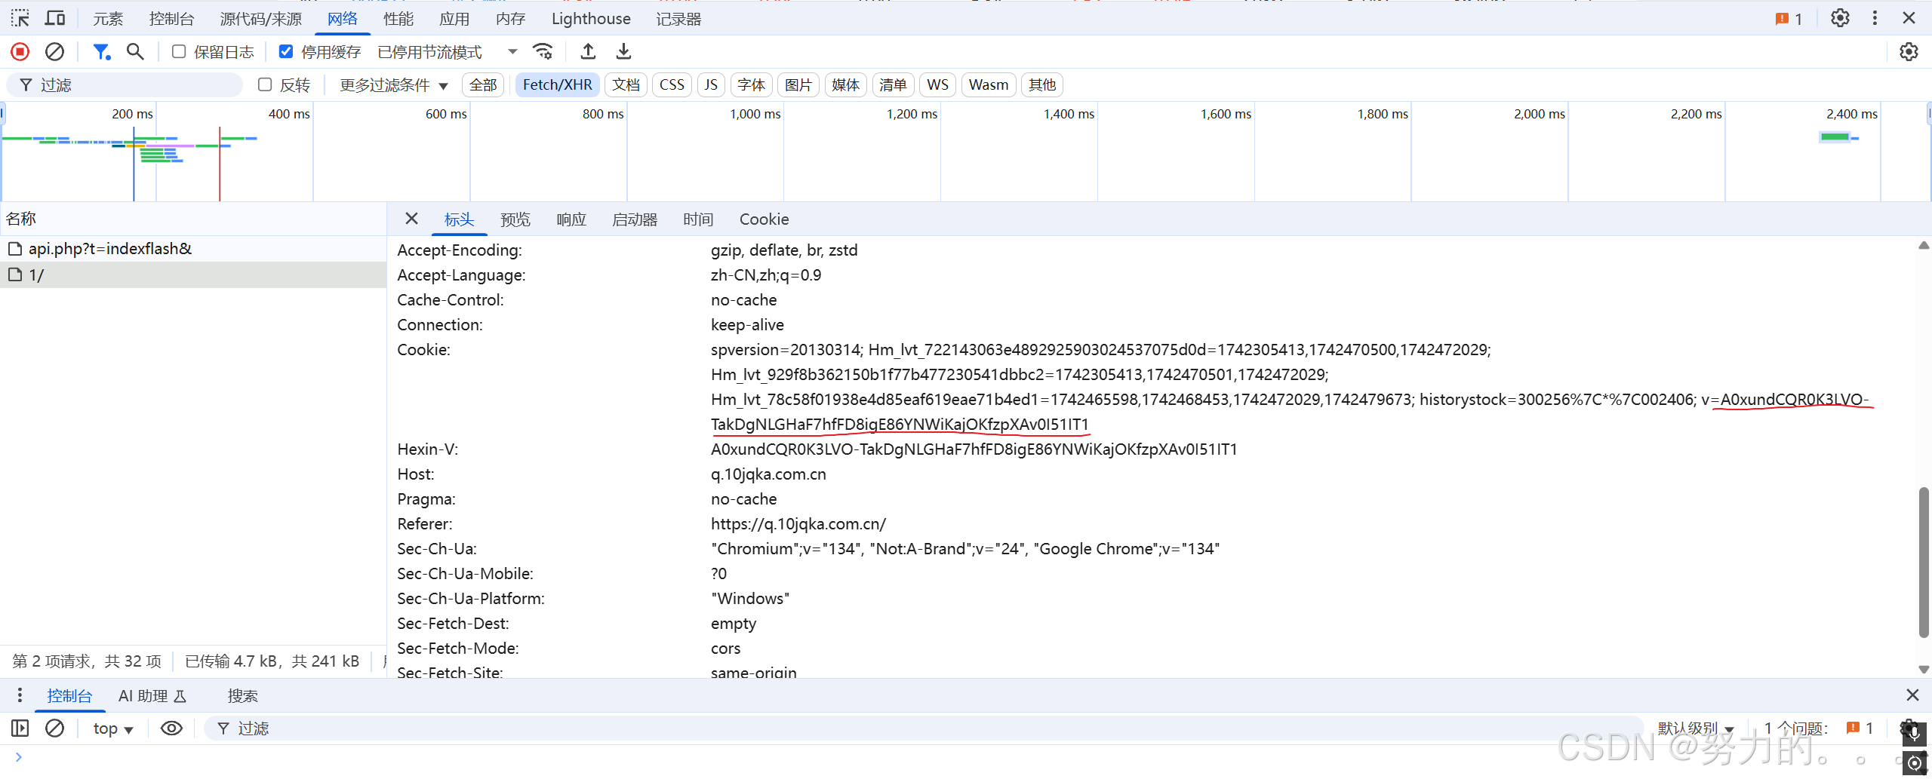The image size is (1932, 779).
Task: Click the network filter input field
Action: [125, 84]
